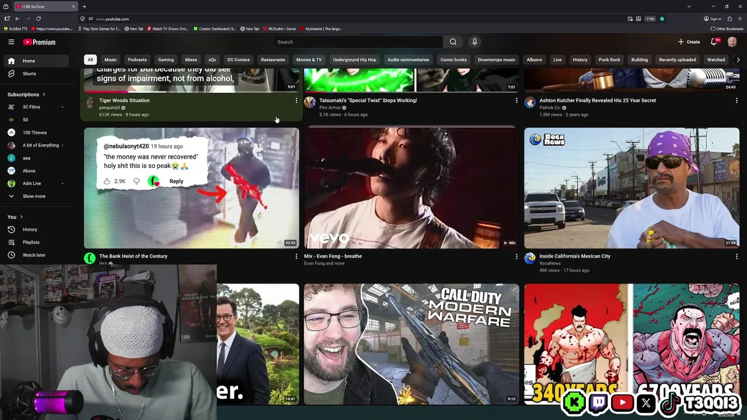Viewport: 747px width, 420px height.
Task: Open the notifications bell
Action: click(x=714, y=42)
